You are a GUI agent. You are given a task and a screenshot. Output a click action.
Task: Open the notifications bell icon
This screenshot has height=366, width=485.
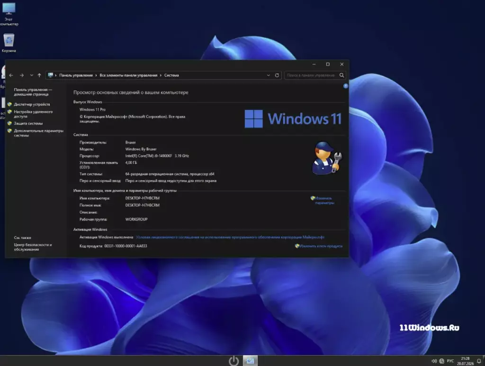click(479, 361)
